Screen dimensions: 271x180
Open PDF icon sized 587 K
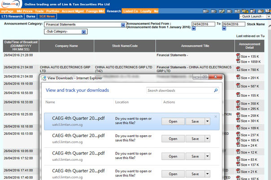point(238,86)
